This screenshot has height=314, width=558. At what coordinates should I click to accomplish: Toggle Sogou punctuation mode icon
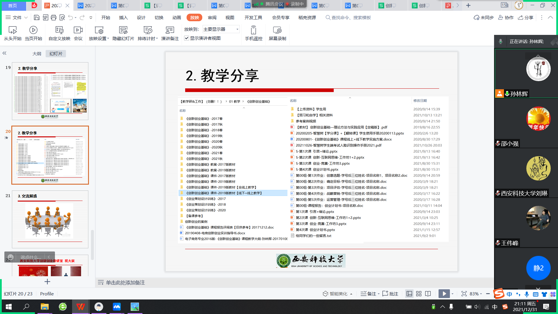pyautogui.click(x=518, y=294)
